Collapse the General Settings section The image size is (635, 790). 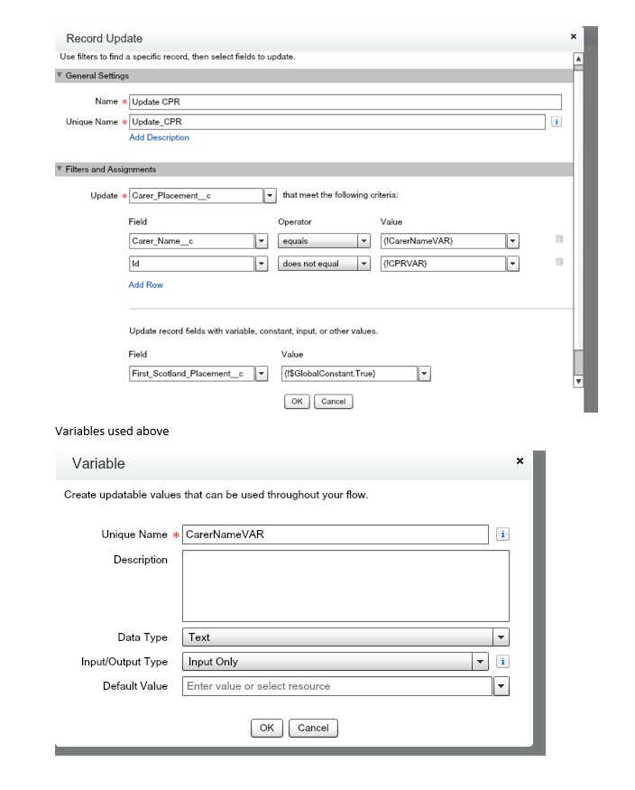(60, 76)
